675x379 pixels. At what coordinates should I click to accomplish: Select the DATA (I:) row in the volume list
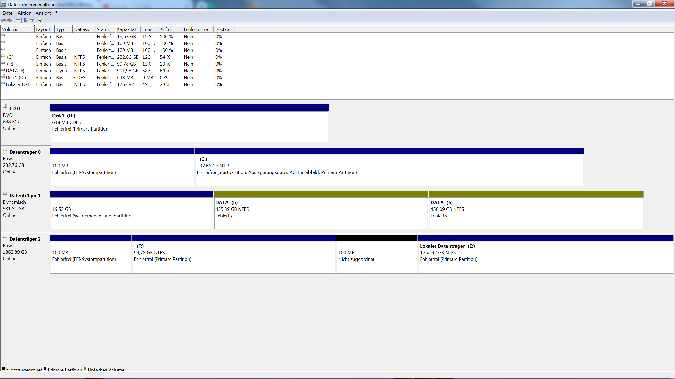[15, 71]
